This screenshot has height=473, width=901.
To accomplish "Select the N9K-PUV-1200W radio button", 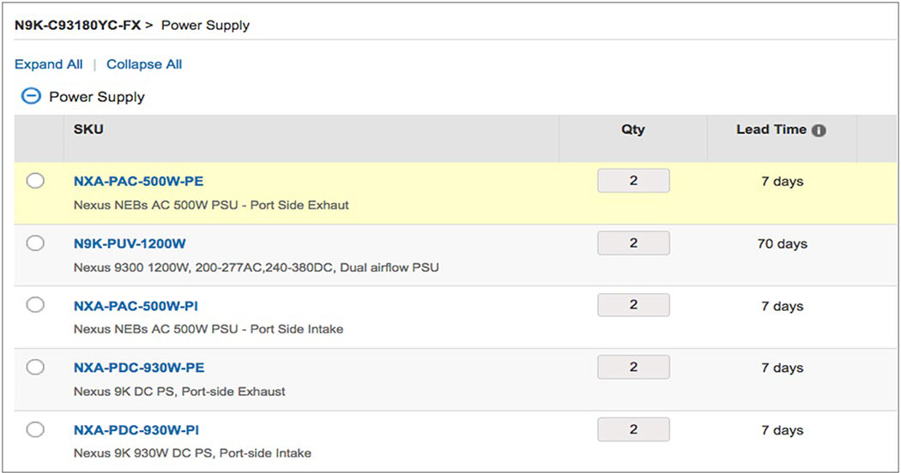I will click(x=35, y=243).
